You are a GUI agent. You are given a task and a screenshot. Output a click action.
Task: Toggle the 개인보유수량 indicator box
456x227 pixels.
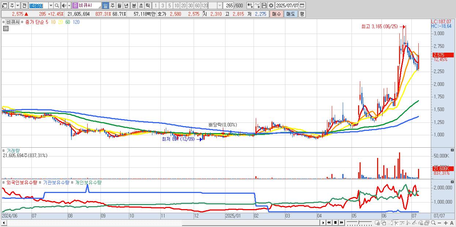pyautogui.click(x=72, y=182)
